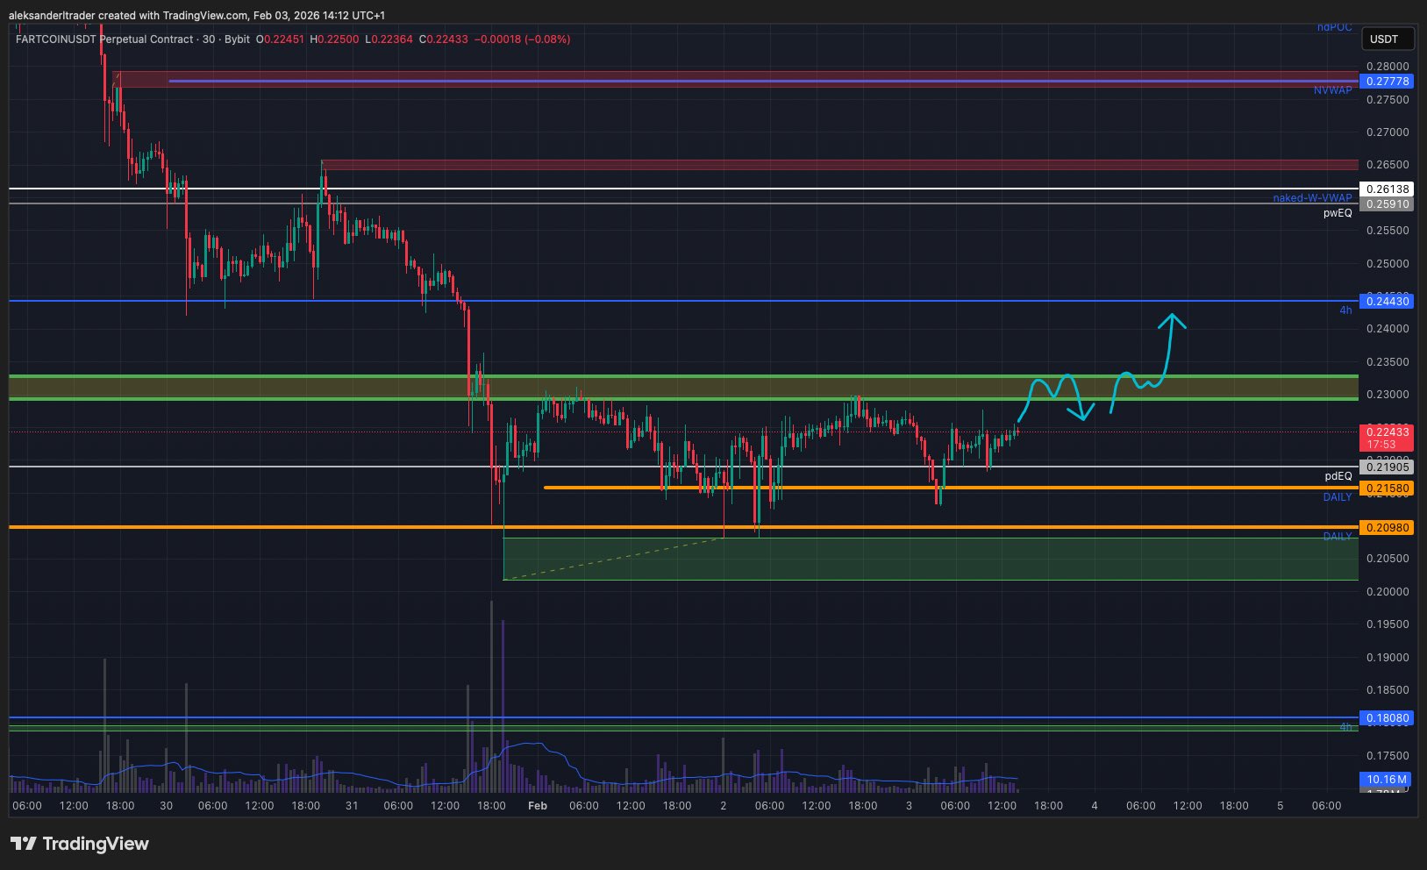Click the 0.27000 price axis tick
Viewport: 1427px width, 870px height.
(x=1388, y=132)
